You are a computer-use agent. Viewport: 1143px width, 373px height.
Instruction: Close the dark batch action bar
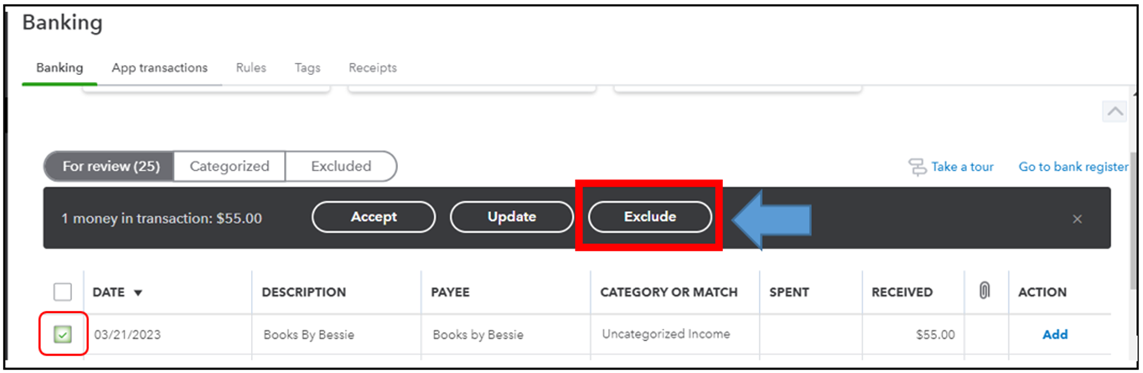[1077, 219]
